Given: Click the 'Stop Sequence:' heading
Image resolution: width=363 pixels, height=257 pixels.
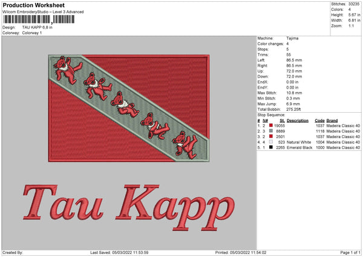Looking at the screenshot, I should click(x=271, y=115).
